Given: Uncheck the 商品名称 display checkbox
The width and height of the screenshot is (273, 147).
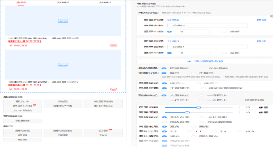Looking at the screenshot, I should pyautogui.click(x=164, y=141).
